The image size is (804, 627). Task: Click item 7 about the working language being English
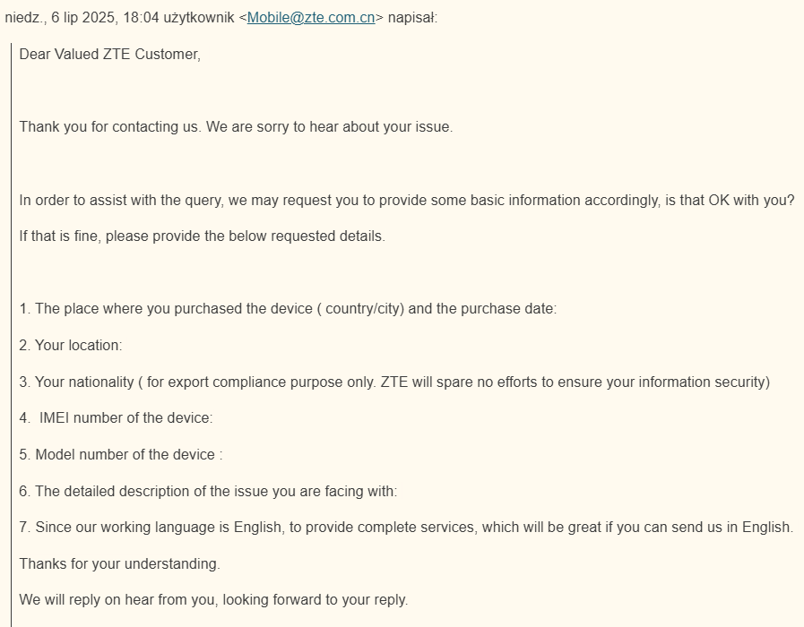(x=406, y=527)
